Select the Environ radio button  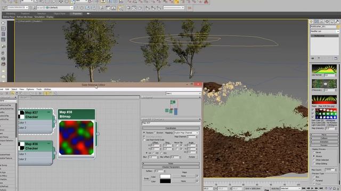click(155, 133)
